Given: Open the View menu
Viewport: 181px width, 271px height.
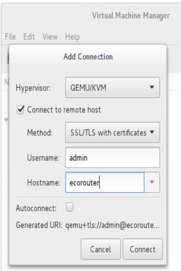Looking at the screenshot, I should (50, 37).
